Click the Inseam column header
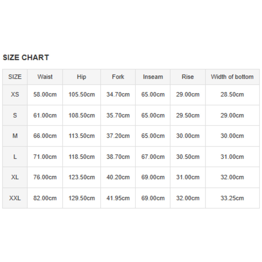 coord(153,77)
